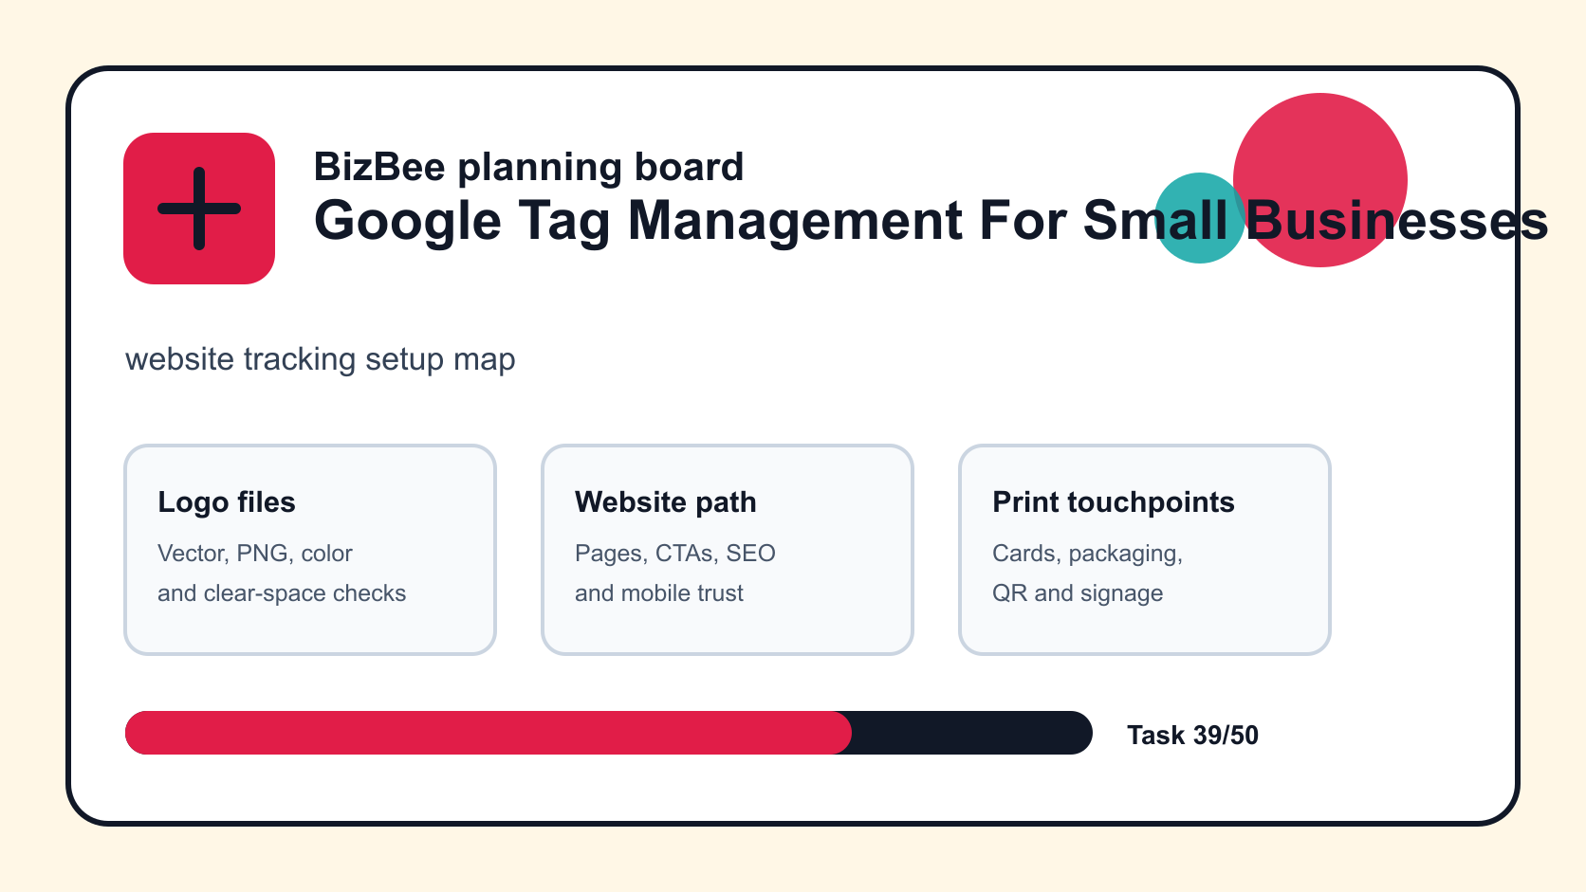Open the Website path card

[728, 550]
